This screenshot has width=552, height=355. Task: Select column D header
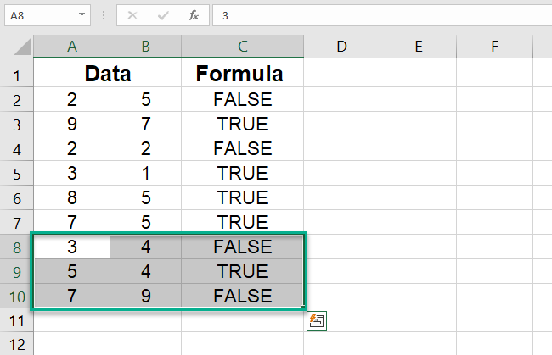pyautogui.click(x=341, y=47)
